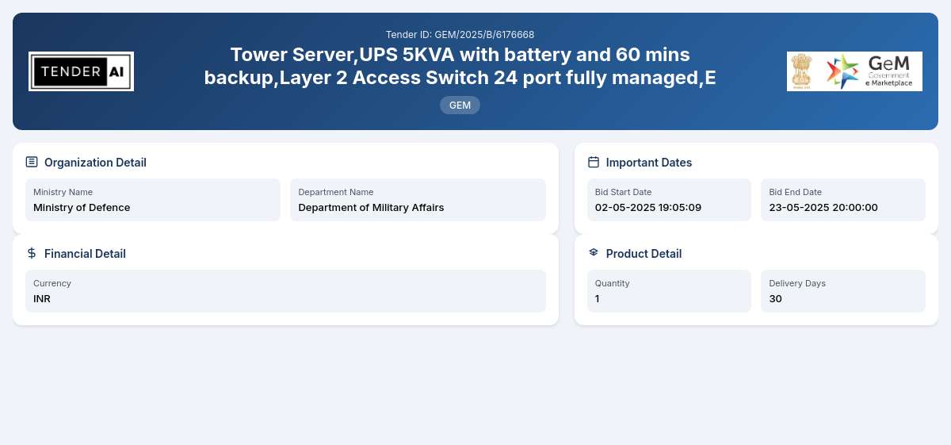951x445 pixels.
Task: Click the Important Dates heading
Action: [x=649, y=163]
